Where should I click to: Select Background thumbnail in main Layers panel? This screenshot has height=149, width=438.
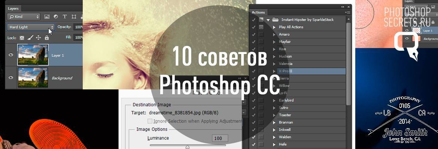33,77
